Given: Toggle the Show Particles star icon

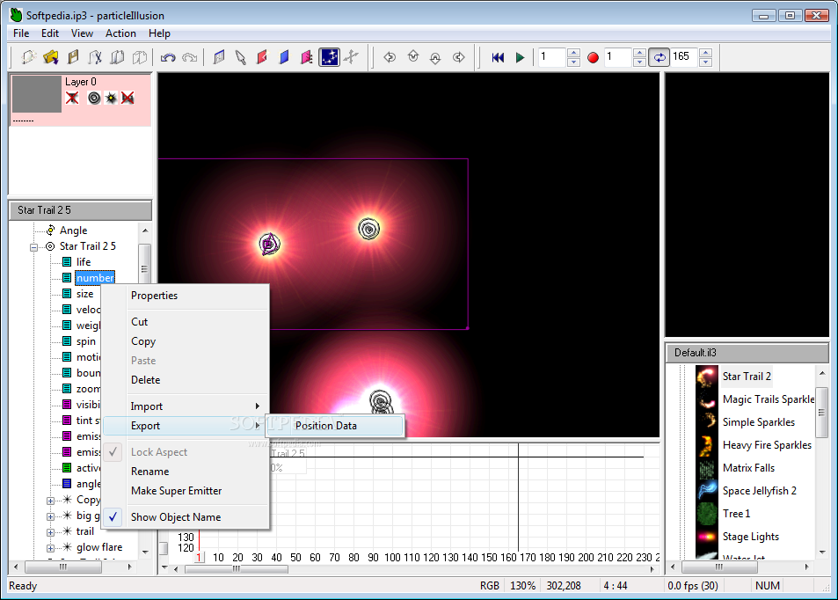Looking at the screenshot, I should [329, 56].
